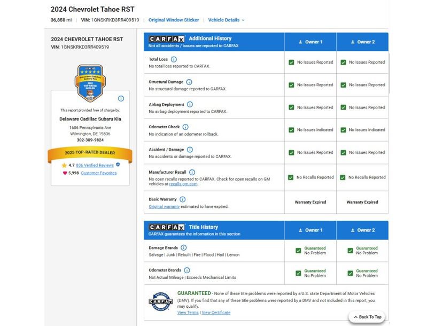Open the Total Loss info icon

174,59
